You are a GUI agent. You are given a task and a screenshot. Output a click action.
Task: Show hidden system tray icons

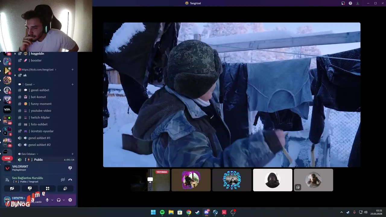(341, 212)
